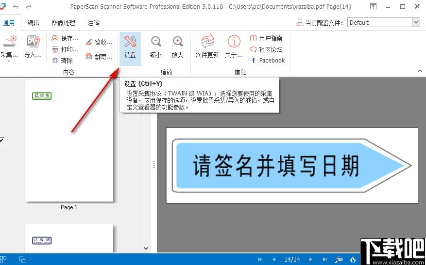
Task: Click the ribbon display options icon
Action: [x=374, y=7]
